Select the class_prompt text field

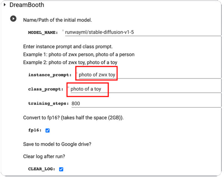coord(146,89)
